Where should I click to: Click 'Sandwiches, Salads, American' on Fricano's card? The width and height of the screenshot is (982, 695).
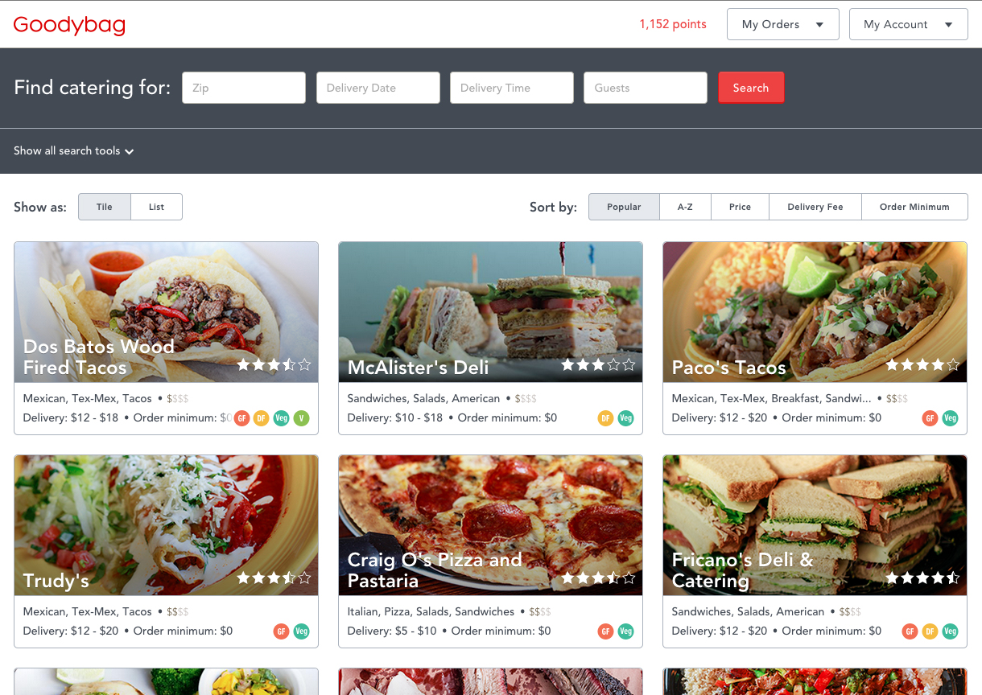coord(749,612)
